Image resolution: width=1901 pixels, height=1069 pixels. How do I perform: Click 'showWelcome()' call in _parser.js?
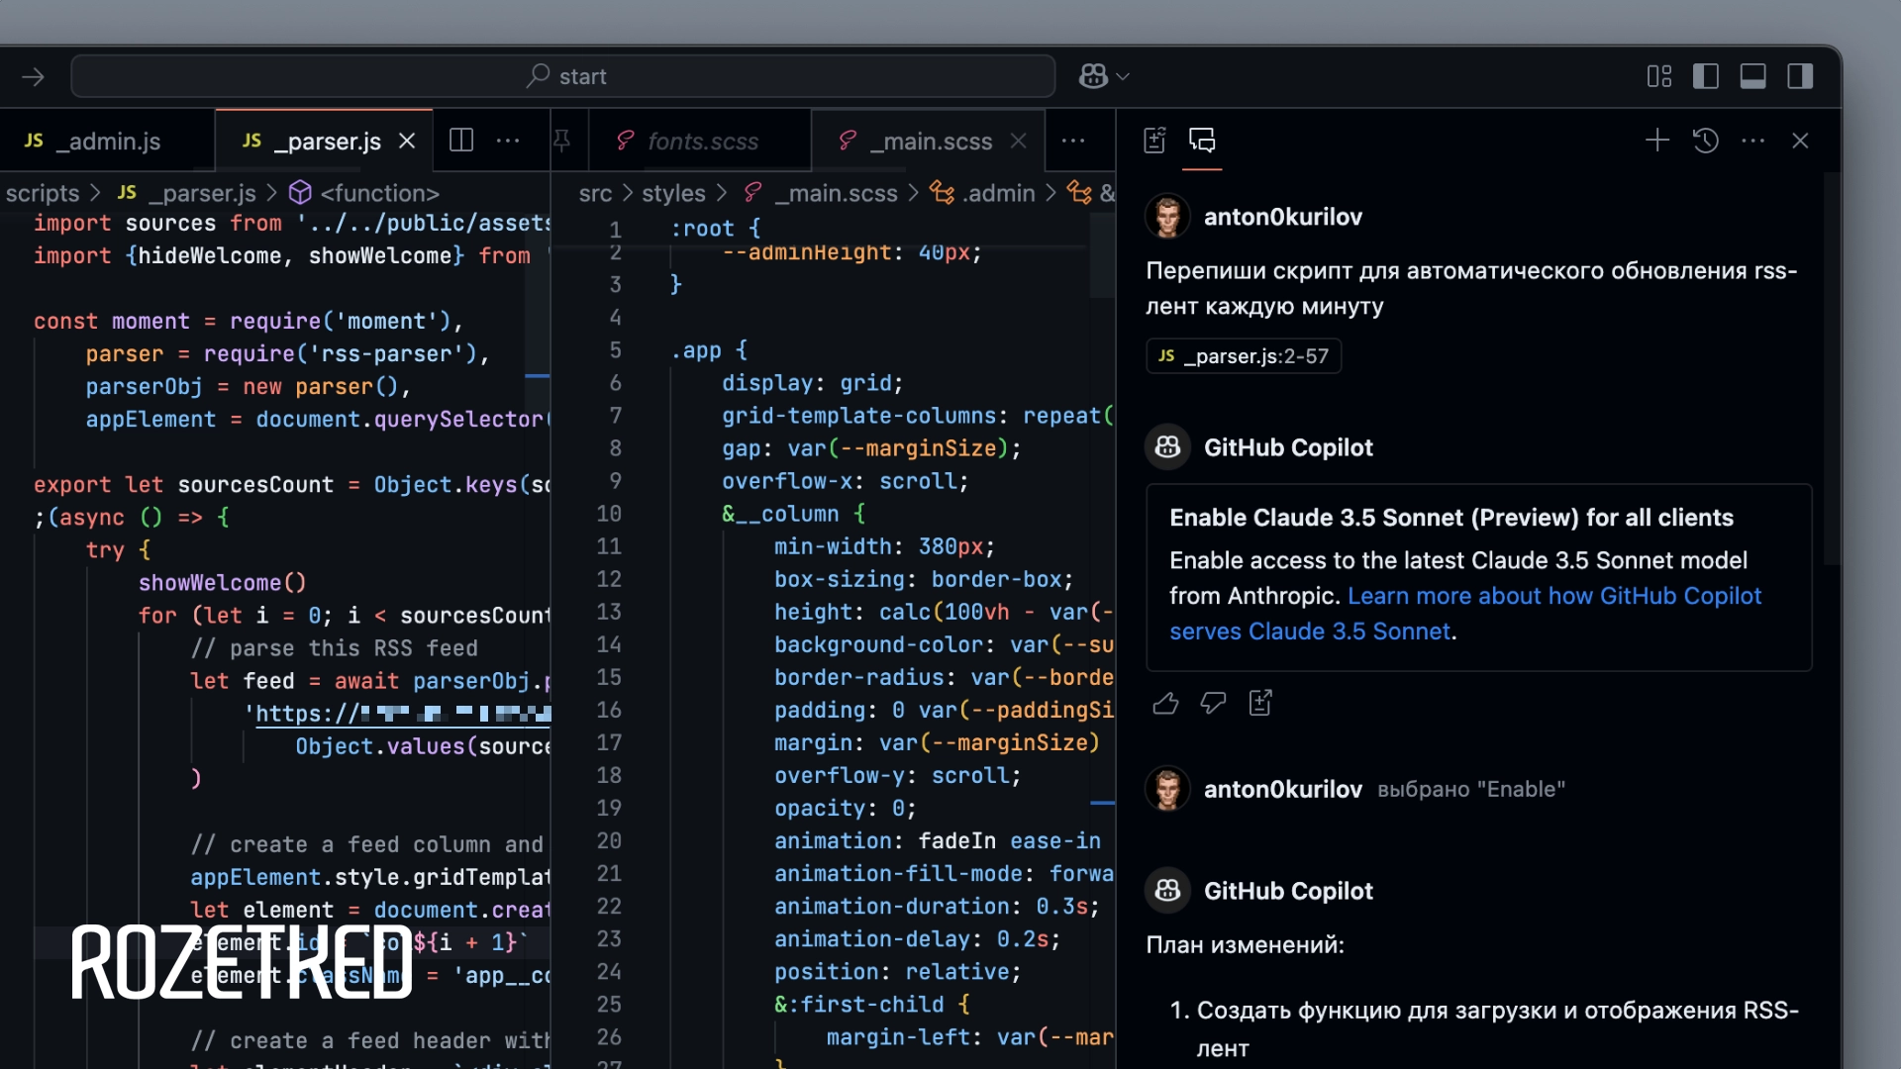223,583
